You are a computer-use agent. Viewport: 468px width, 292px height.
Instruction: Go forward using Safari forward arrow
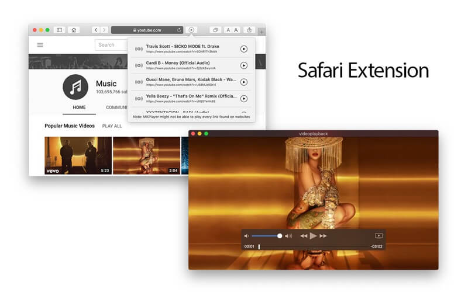[104, 30]
